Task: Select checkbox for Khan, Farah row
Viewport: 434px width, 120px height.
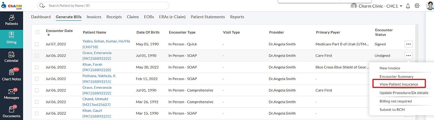Action: click(x=37, y=67)
